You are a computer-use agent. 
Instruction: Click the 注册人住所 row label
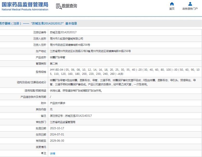click(40, 45)
